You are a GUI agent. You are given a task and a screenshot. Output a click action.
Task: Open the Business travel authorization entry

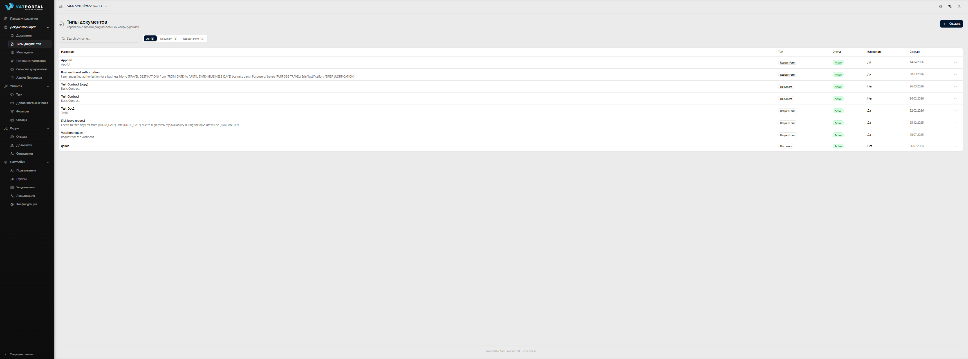pyautogui.click(x=80, y=72)
